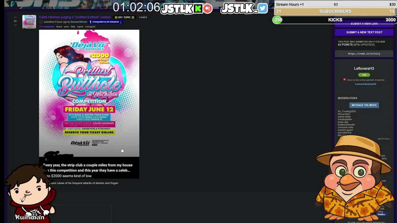
Task: Select the redd.it short link field
Action: pos(364,54)
